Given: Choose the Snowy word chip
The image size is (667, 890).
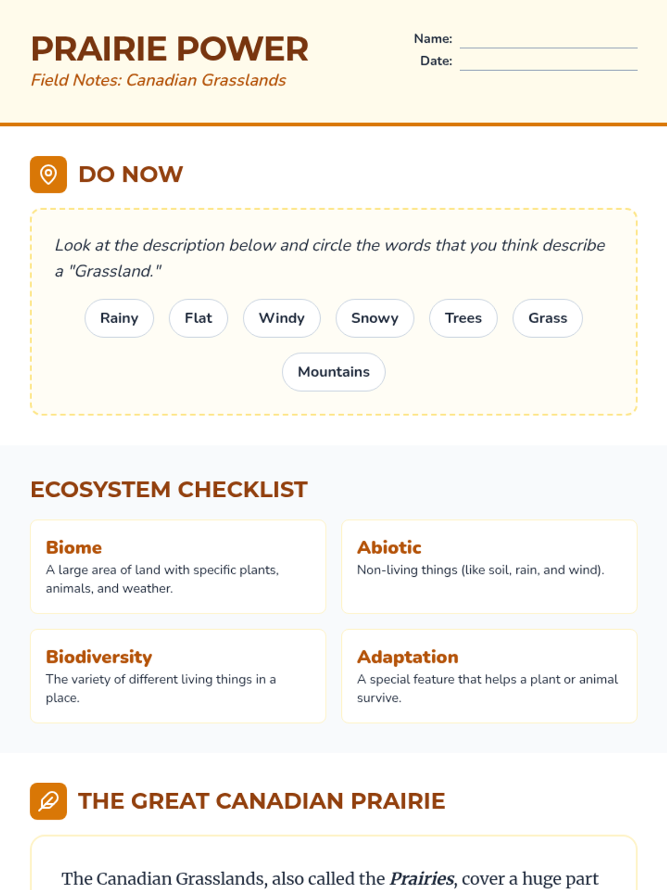Looking at the screenshot, I should pos(375,318).
